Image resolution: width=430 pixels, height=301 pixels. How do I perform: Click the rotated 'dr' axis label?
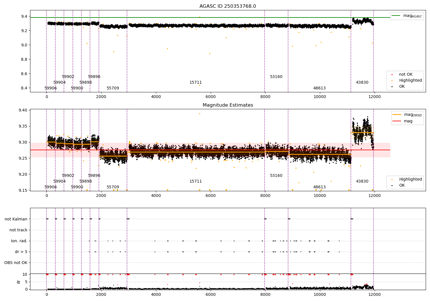(19, 282)
